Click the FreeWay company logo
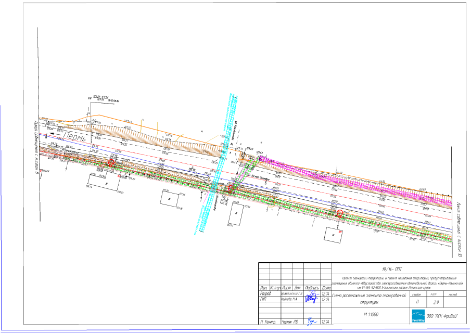The image size is (471, 333). (x=419, y=316)
